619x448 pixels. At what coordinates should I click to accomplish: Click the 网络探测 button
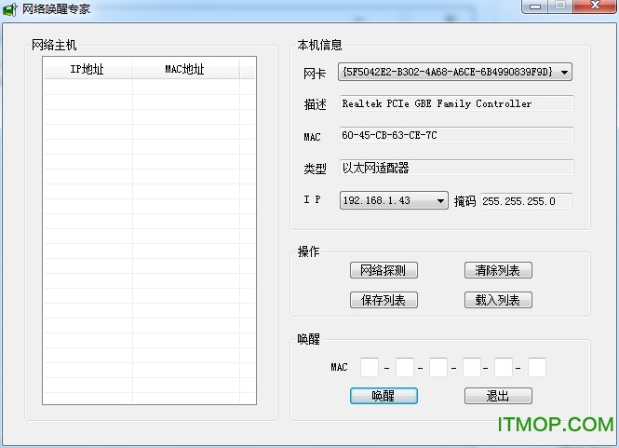(x=384, y=270)
